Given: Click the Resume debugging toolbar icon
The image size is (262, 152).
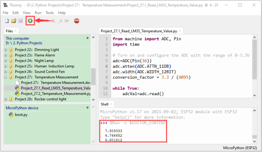Looking at the screenshot, I should click(x=67, y=21).
